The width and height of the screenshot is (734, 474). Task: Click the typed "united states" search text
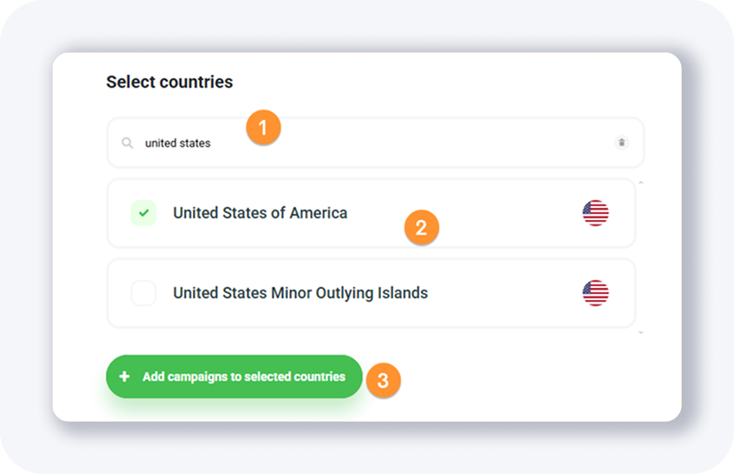177,143
